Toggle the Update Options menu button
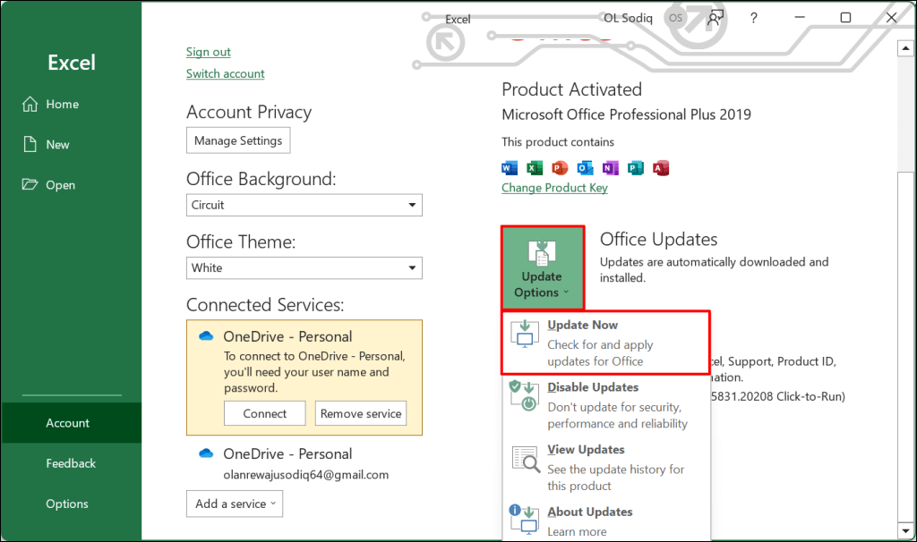This screenshot has width=917, height=542. [542, 268]
